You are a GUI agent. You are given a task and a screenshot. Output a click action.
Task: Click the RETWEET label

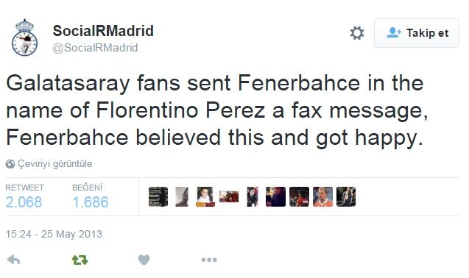click(x=24, y=188)
